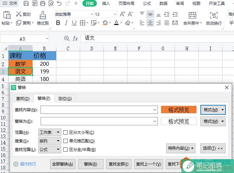The width and height of the screenshot is (234, 173).
Task: Click the Align Left icon
Action: (142, 23)
